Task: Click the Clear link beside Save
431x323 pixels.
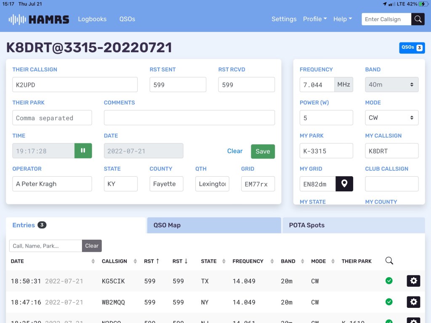Action: click(235, 151)
